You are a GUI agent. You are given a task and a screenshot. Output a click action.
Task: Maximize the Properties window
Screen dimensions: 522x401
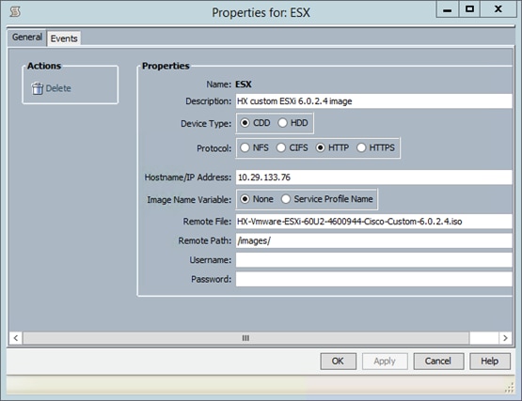click(469, 9)
